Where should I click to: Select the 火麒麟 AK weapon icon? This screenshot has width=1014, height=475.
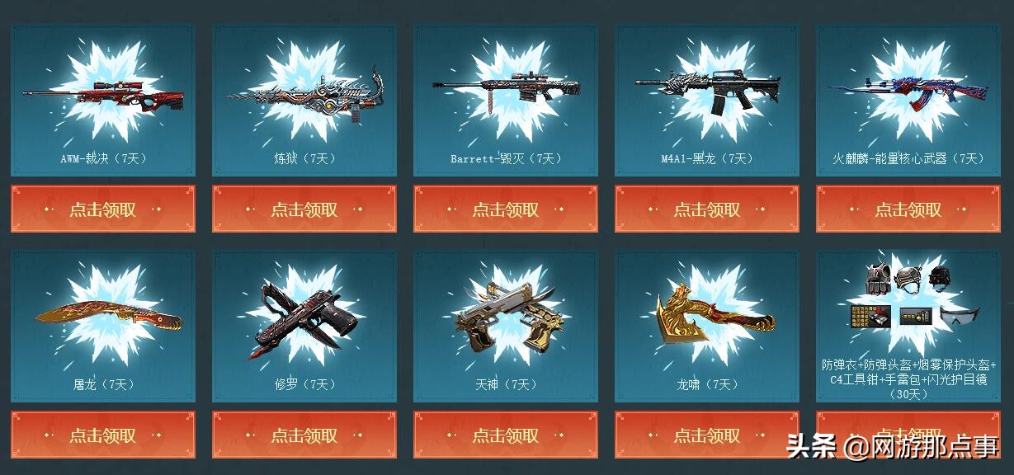908,92
